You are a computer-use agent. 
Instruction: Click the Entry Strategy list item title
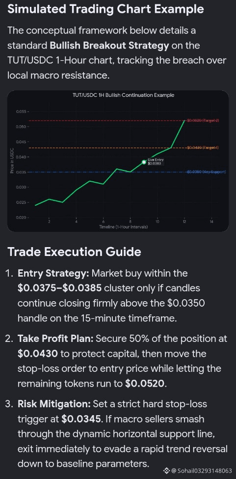(53, 274)
